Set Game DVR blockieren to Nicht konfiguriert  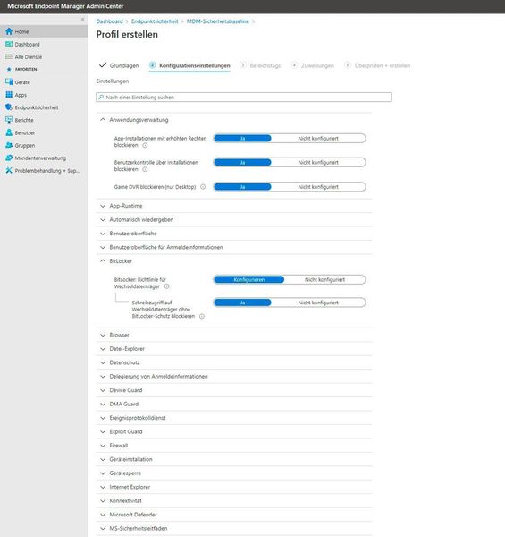click(x=318, y=187)
